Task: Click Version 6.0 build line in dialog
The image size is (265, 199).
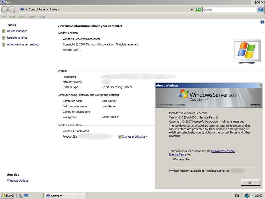Action: click(193, 117)
